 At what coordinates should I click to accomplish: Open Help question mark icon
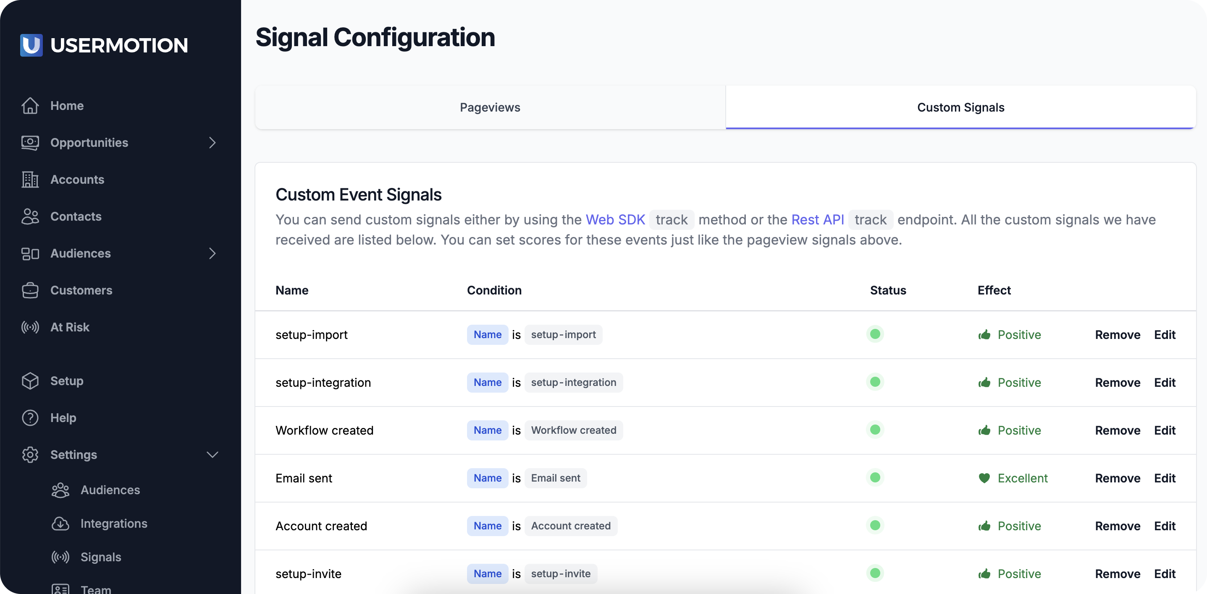[x=30, y=417]
